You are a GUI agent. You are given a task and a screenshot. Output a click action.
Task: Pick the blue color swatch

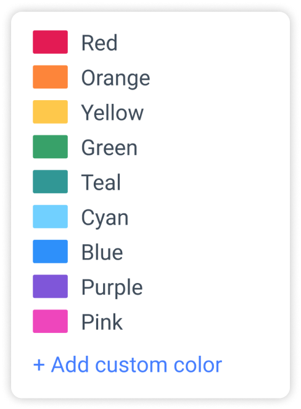click(50, 251)
